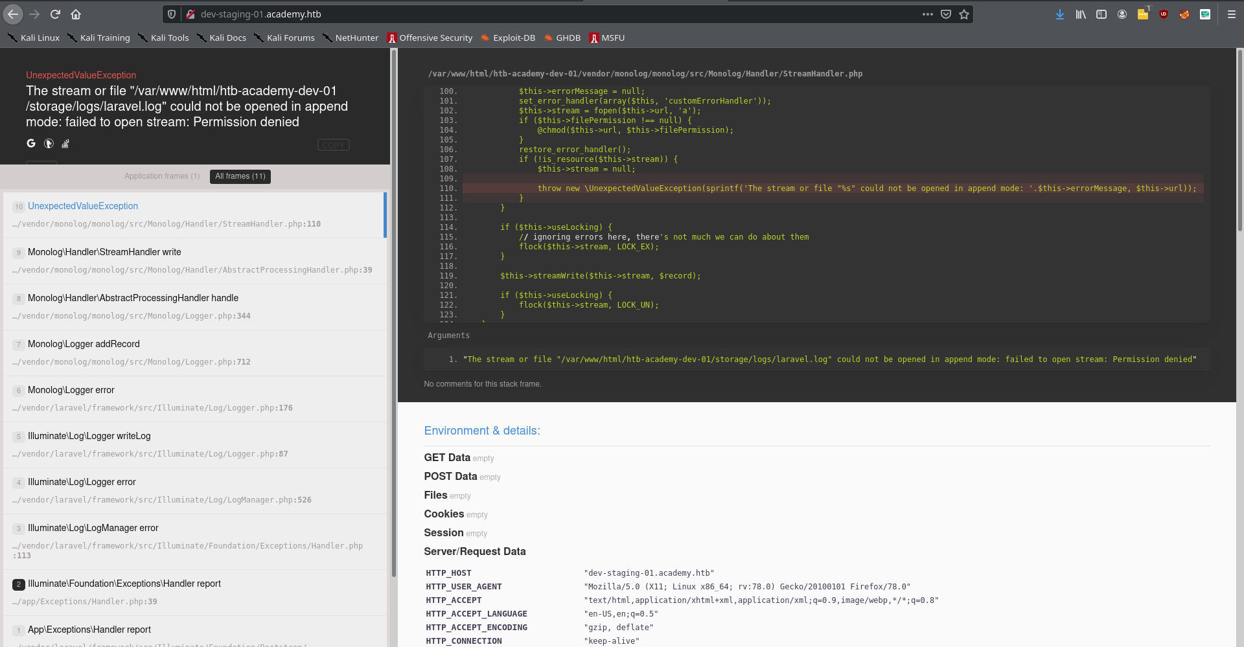This screenshot has width=1244, height=647.
Task: Toggle the Firefox sidebar view
Action: pos(1101,14)
